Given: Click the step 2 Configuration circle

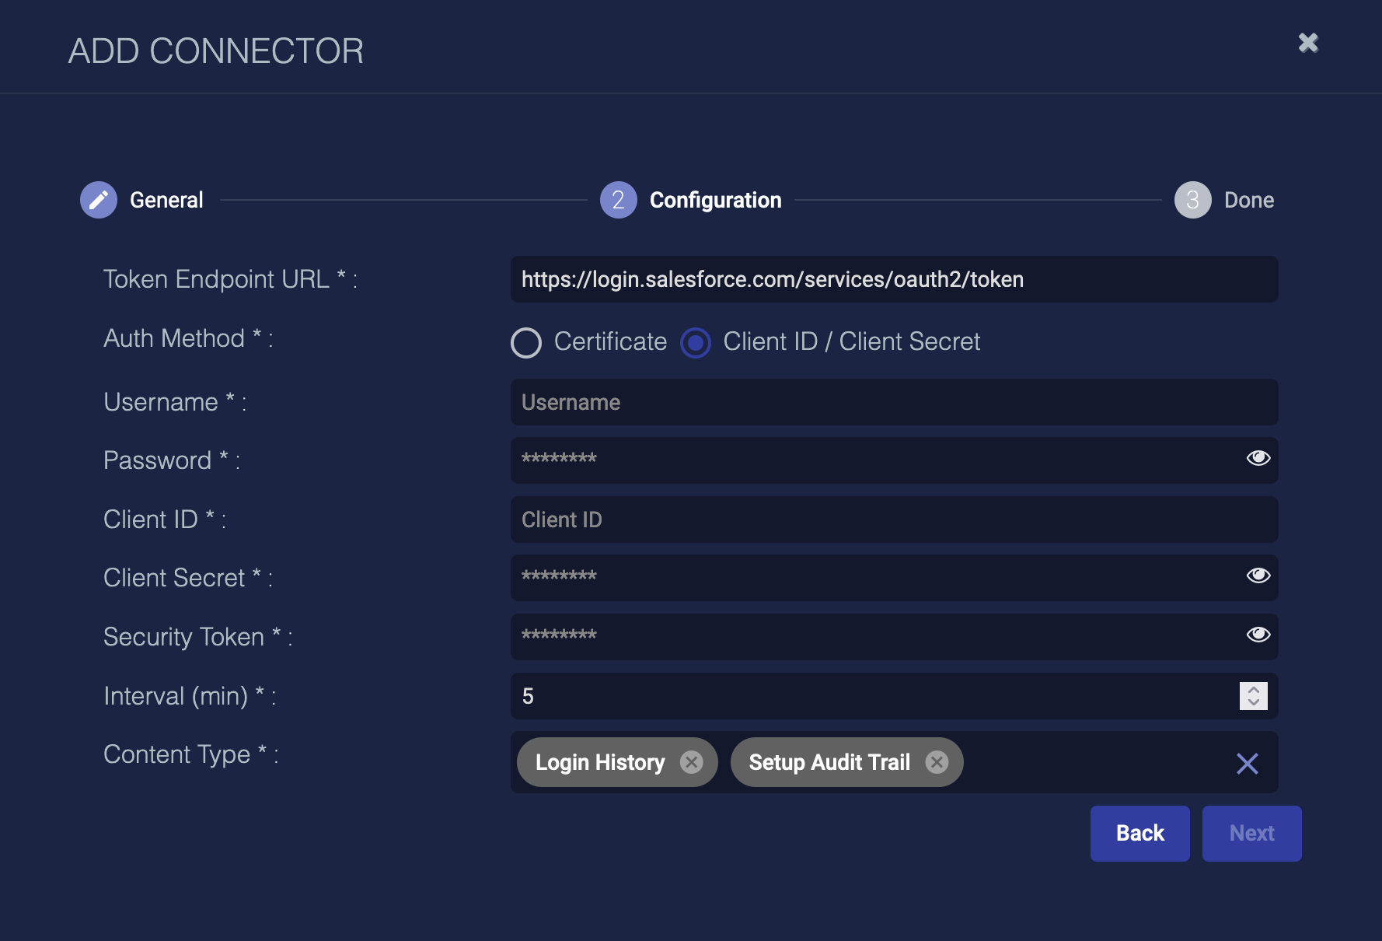Looking at the screenshot, I should point(618,200).
